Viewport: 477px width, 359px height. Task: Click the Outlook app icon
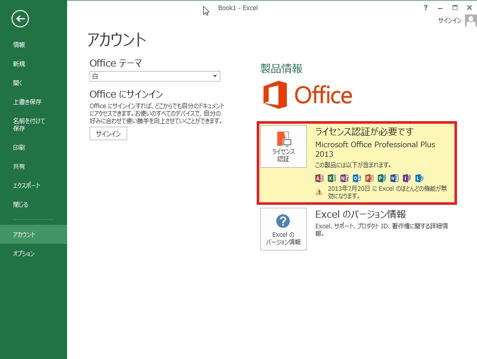pos(356,178)
